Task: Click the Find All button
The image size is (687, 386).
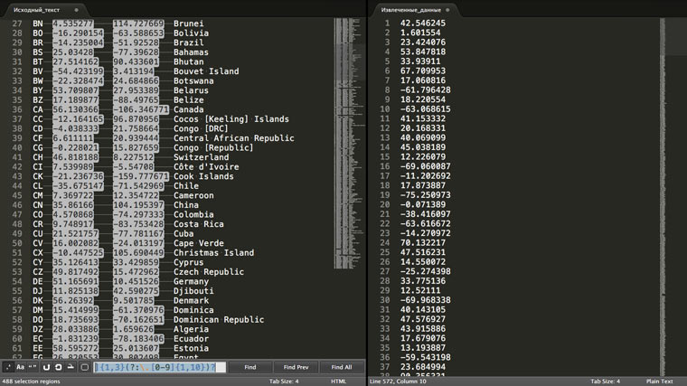Action: (x=342, y=367)
